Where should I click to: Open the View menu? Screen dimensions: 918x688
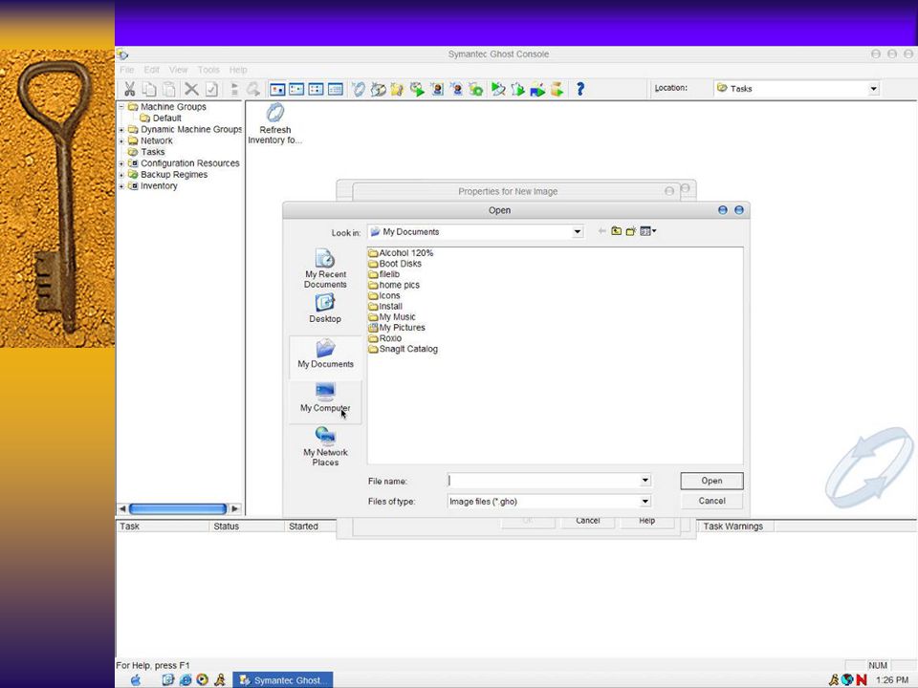[x=179, y=70]
